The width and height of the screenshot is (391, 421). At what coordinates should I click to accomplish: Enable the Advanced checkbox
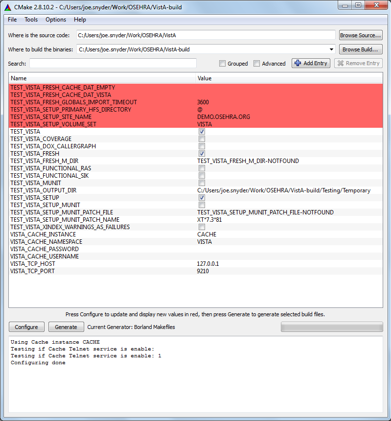tap(257, 64)
